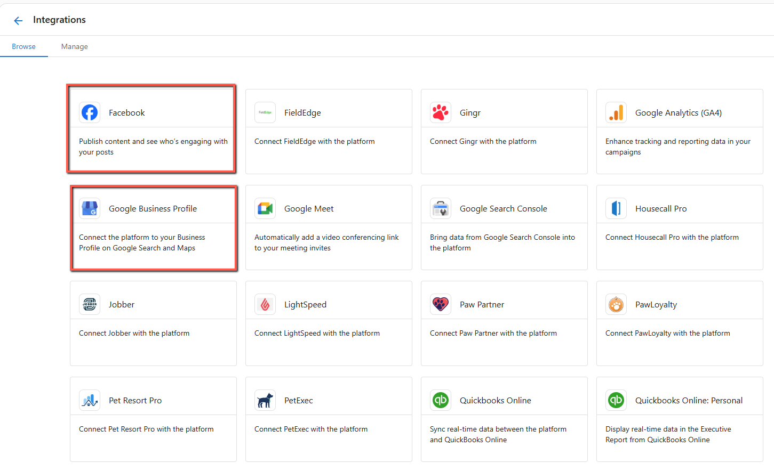Viewport: 774px width, 471px height.
Task: Click the Google Search Console icon
Action: click(x=441, y=208)
